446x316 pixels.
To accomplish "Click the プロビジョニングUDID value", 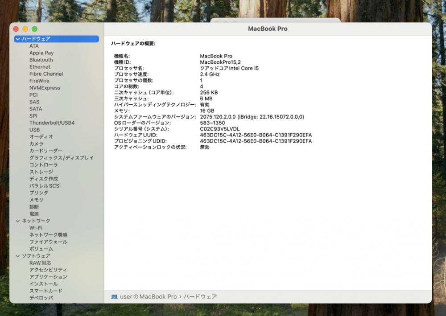I will [x=256, y=141].
